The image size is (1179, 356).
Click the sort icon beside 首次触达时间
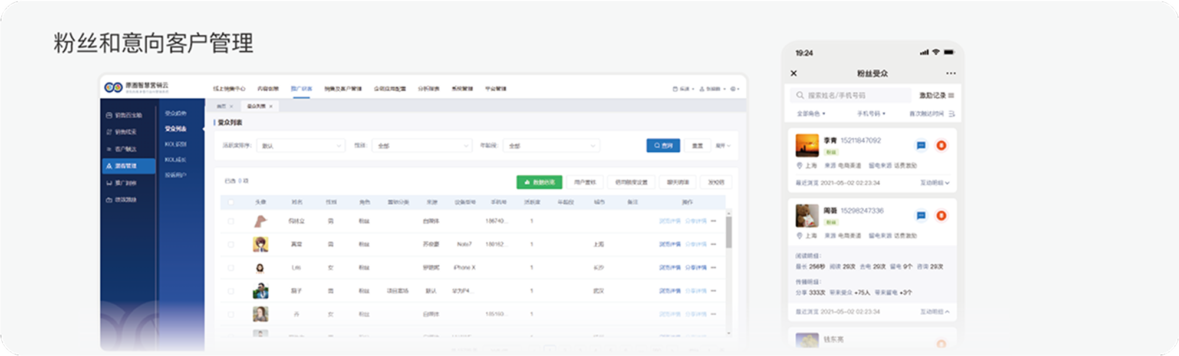click(951, 114)
